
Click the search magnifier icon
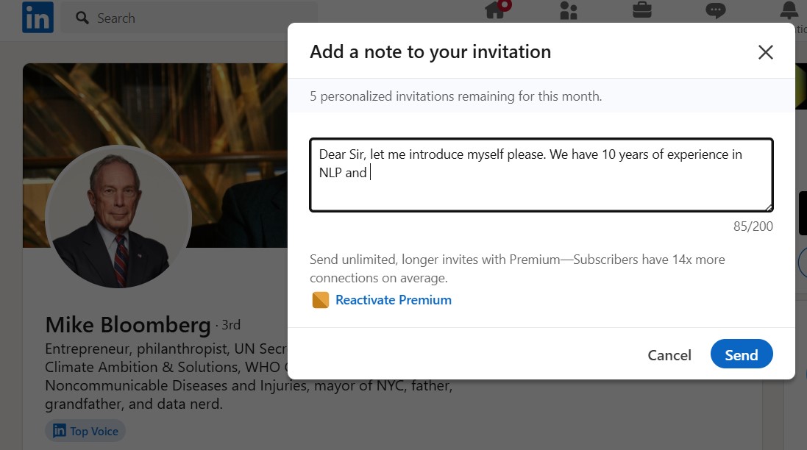point(82,18)
